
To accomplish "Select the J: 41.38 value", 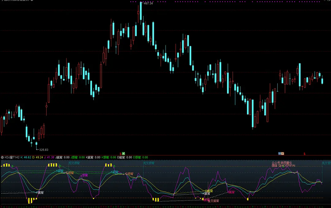I will click(x=49, y=157).
